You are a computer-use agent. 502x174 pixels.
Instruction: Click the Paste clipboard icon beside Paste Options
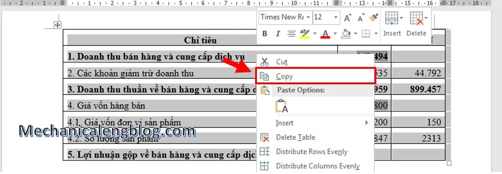coord(265,90)
